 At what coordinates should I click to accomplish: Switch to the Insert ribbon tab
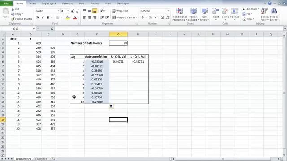32,4
